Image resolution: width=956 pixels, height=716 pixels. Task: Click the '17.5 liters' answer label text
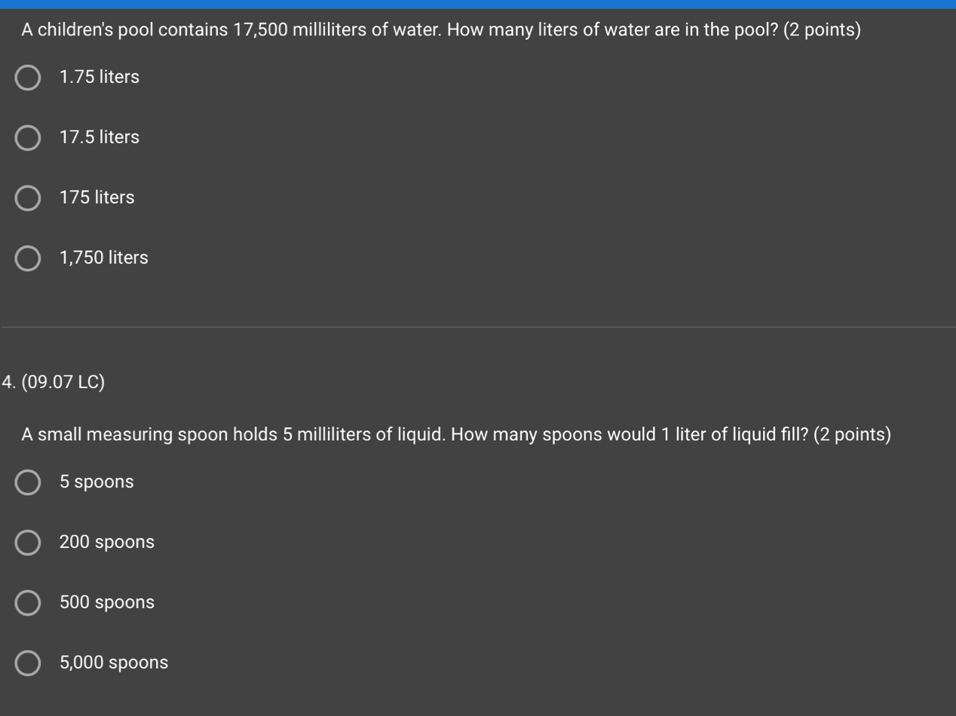coord(100,137)
